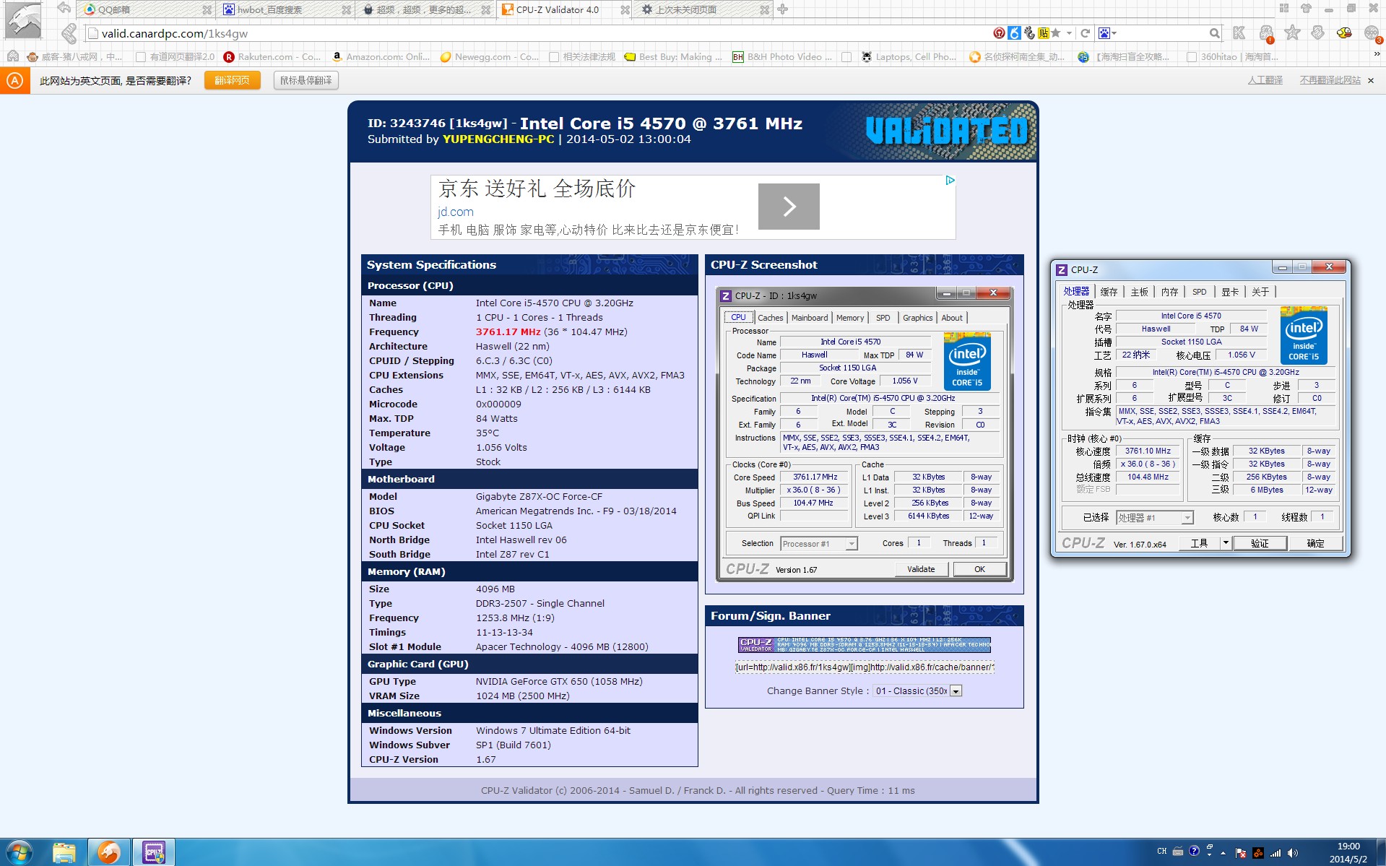Screen dimensions: 1386x866
Task: Click the 确定 button in CPU-Z
Action: (x=1315, y=543)
